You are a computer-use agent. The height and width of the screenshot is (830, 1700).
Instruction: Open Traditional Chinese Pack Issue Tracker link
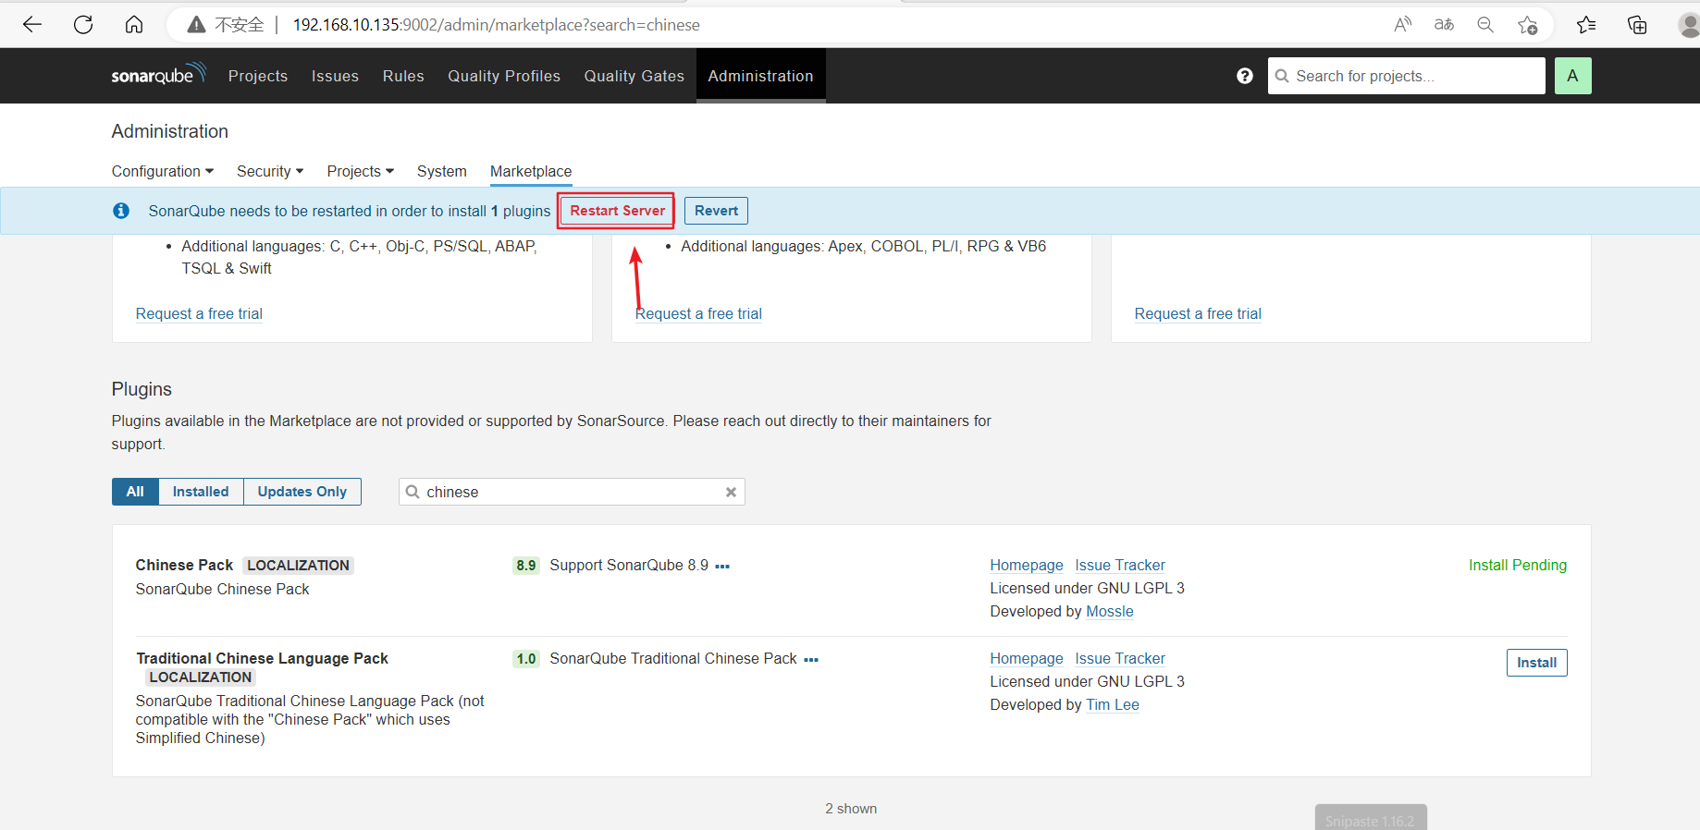point(1120,658)
